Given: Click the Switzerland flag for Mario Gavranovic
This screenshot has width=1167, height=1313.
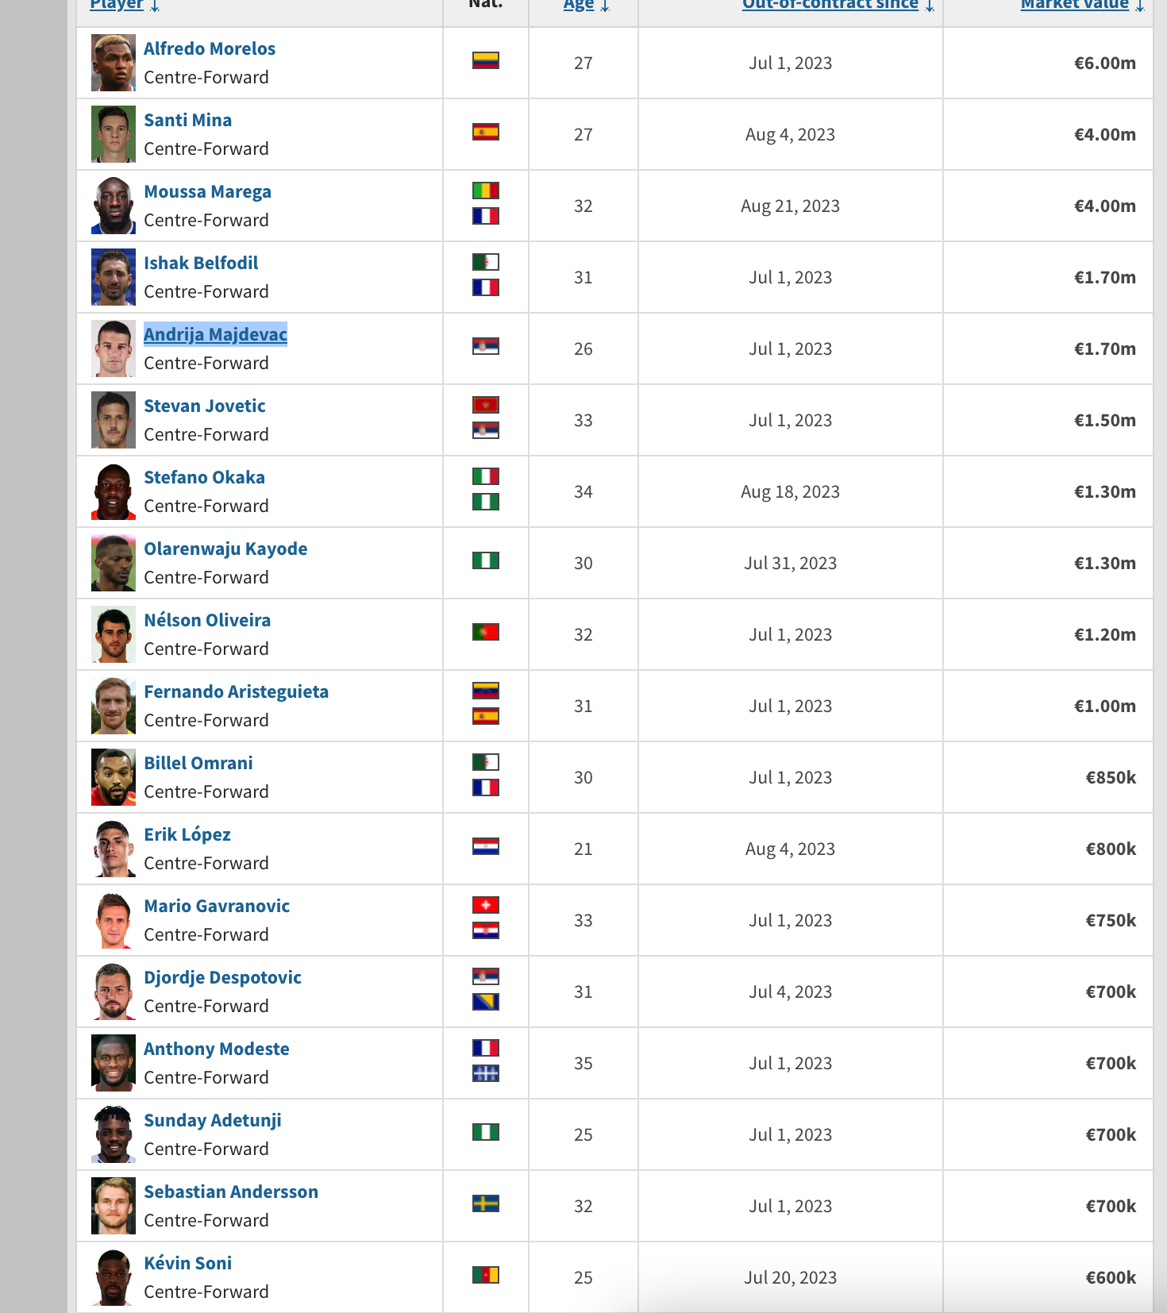Looking at the screenshot, I should click(x=485, y=905).
